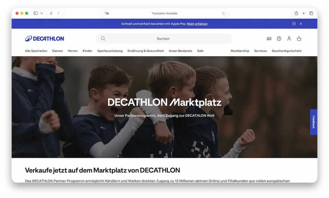Open Services page
Viewport: 329px width, 198px height.
(260, 51)
